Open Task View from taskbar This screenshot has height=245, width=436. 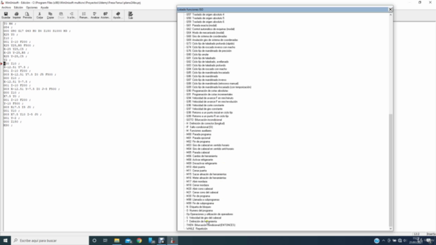pos(106,240)
